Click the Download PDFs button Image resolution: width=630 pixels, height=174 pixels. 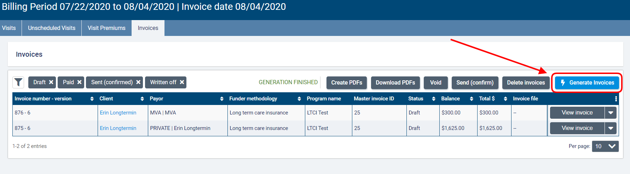(x=395, y=83)
